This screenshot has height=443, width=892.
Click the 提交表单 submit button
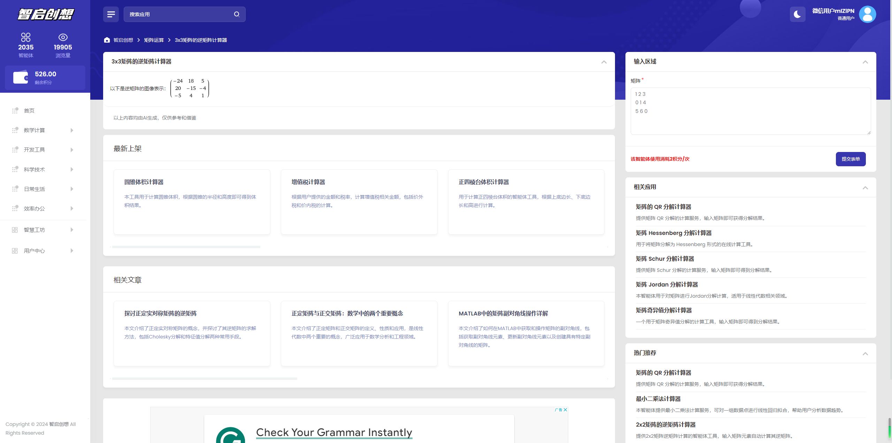(851, 159)
